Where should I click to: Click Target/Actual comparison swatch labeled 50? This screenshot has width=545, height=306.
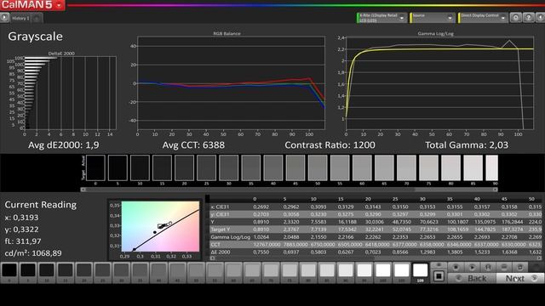(x=318, y=168)
